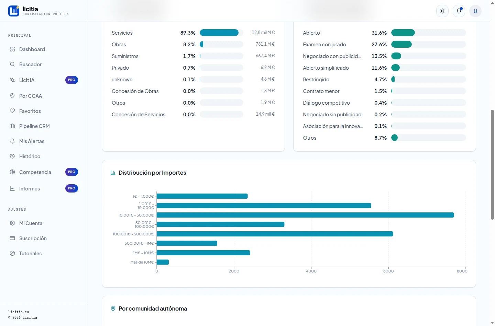
Task: Click the Distribución por Importes chart icon
Action: coord(113,173)
